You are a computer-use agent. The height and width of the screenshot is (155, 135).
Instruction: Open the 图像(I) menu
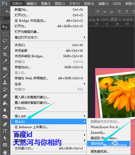coord(46,4)
